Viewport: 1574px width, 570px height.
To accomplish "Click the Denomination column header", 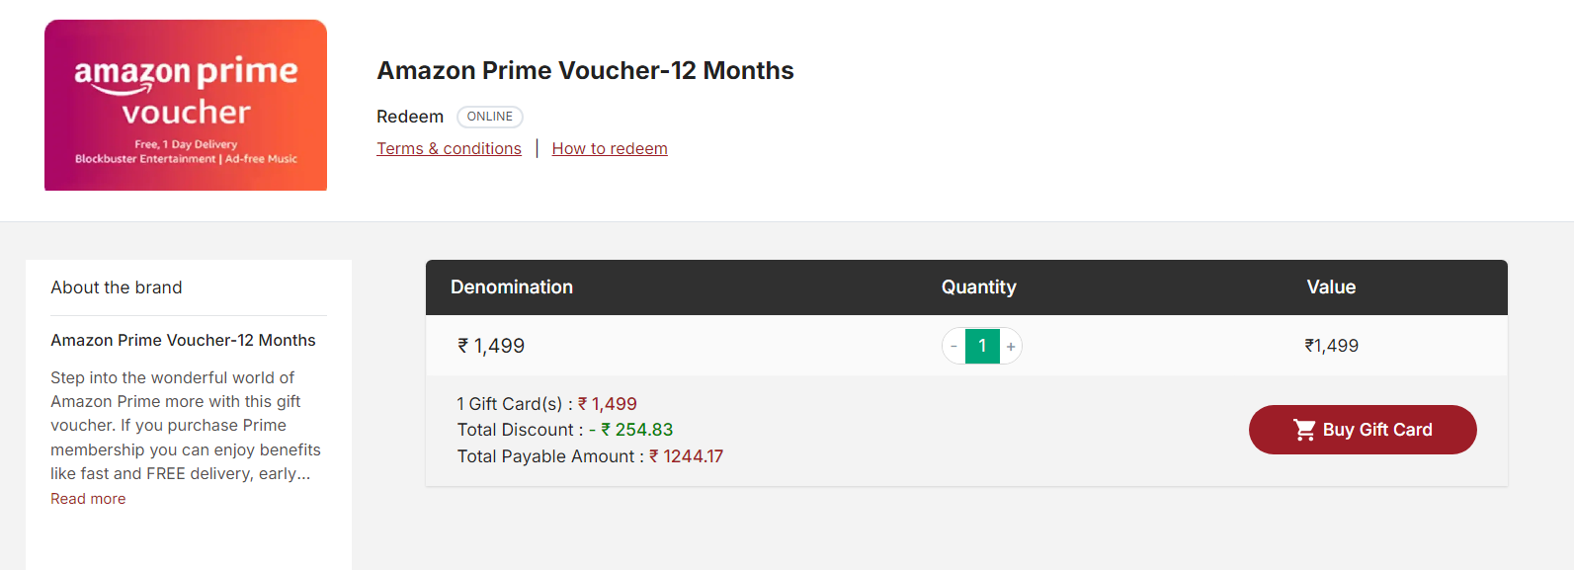I will (x=512, y=287).
